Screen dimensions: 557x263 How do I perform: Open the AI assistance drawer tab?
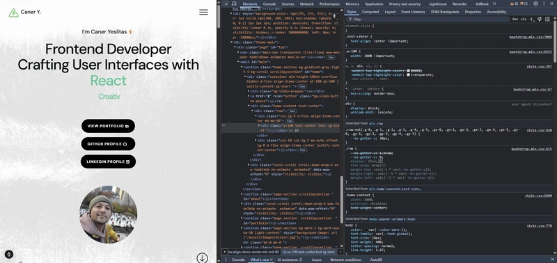(x=290, y=260)
